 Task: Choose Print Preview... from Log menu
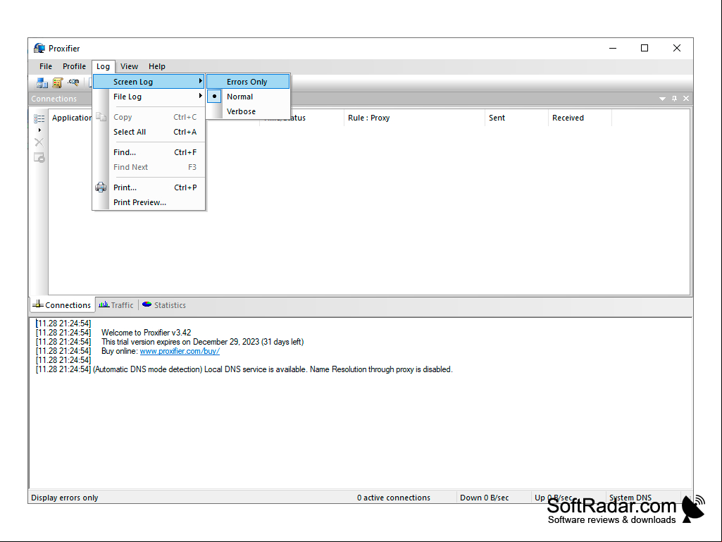tap(149, 202)
